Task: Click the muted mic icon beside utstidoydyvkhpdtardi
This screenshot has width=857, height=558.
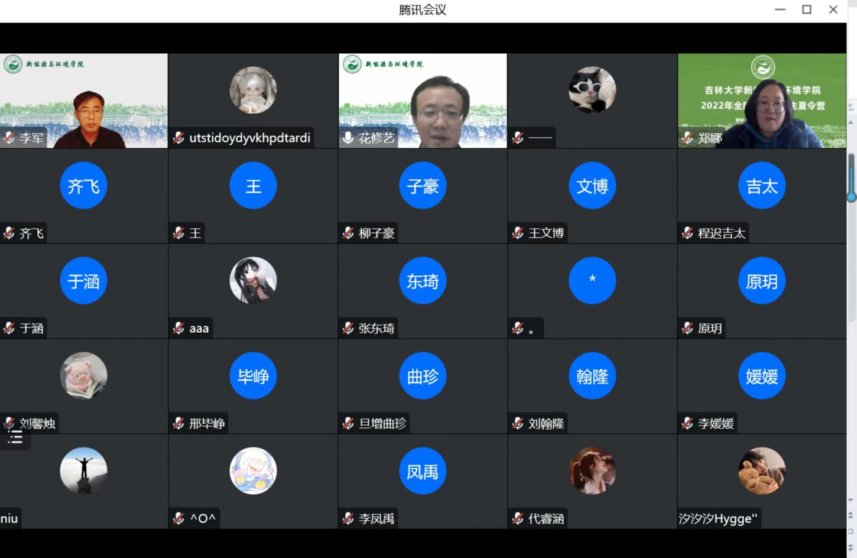Action: click(x=178, y=138)
